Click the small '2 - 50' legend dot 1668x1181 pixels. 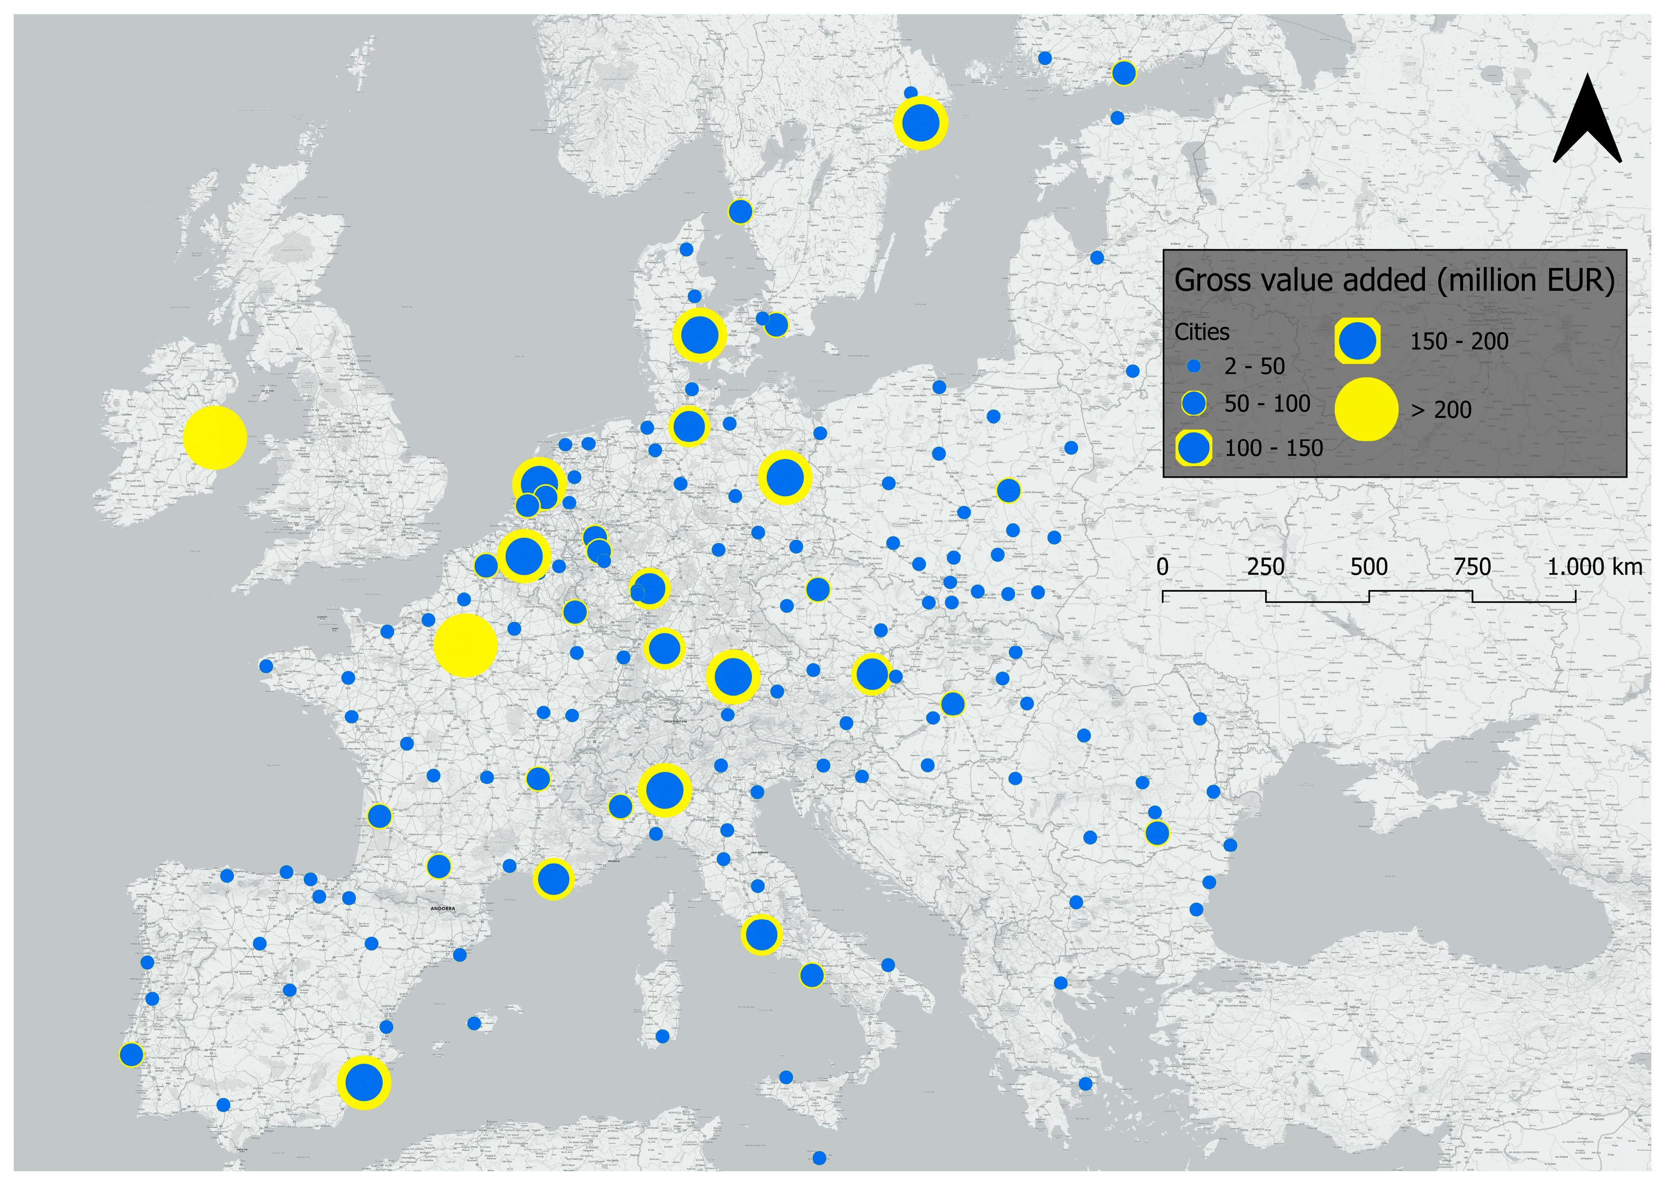point(1193,366)
